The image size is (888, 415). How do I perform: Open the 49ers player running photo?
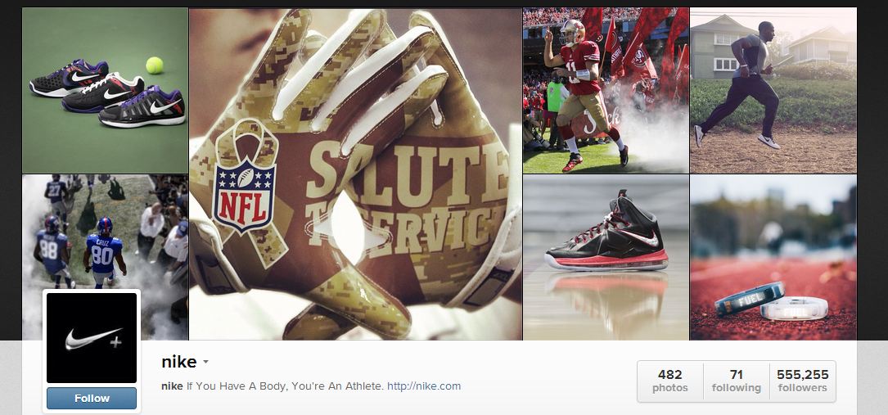[606, 90]
